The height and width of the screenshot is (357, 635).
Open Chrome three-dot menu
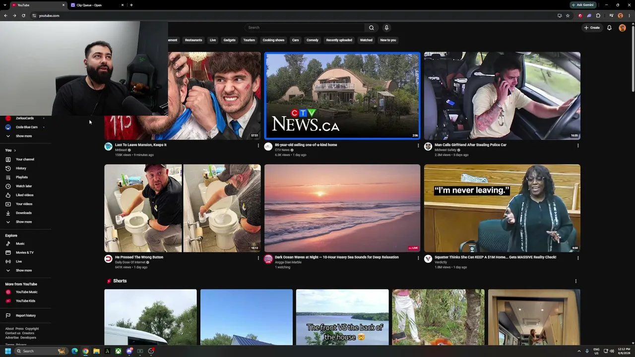(630, 15)
